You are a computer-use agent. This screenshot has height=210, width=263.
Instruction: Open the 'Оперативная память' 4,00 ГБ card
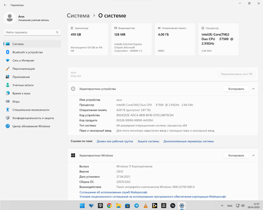point(175,39)
